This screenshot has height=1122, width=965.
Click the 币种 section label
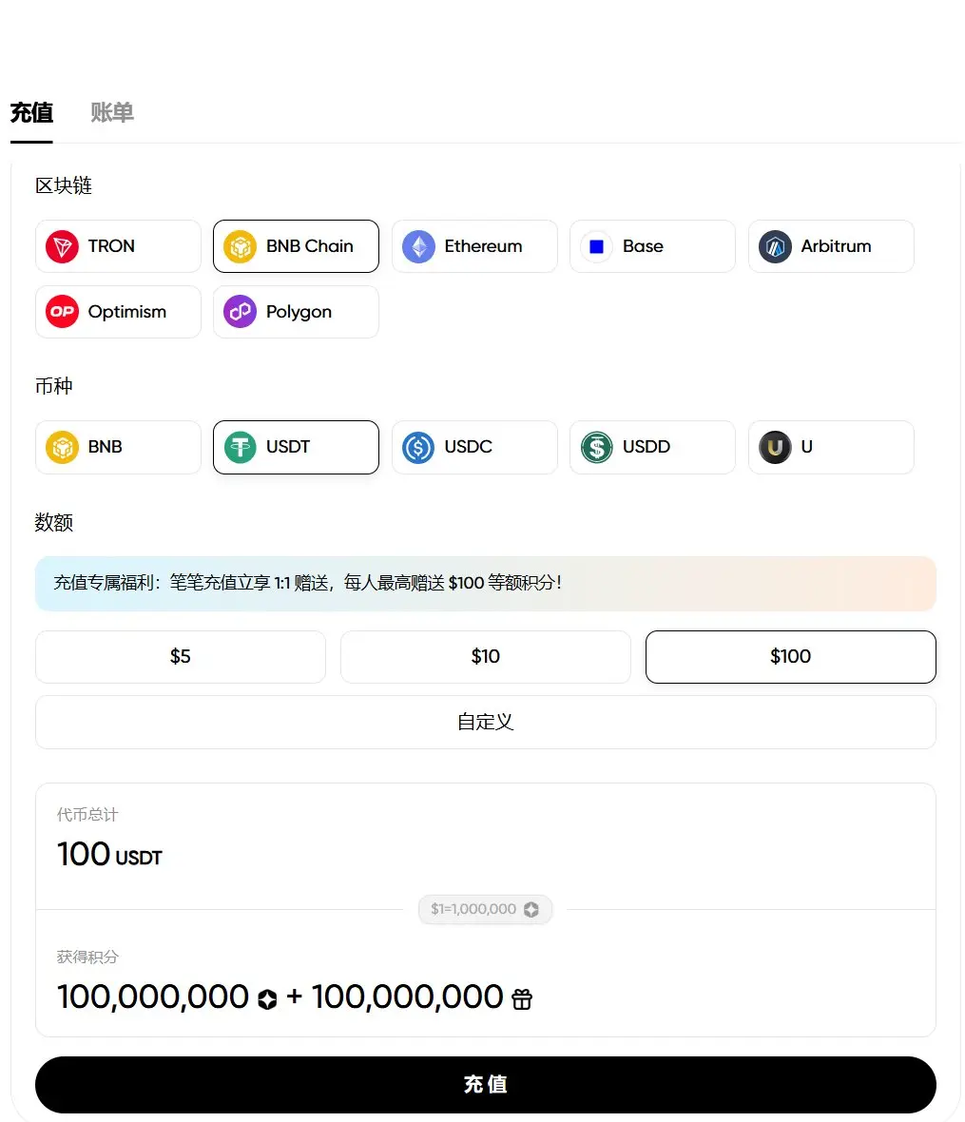point(53,386)
